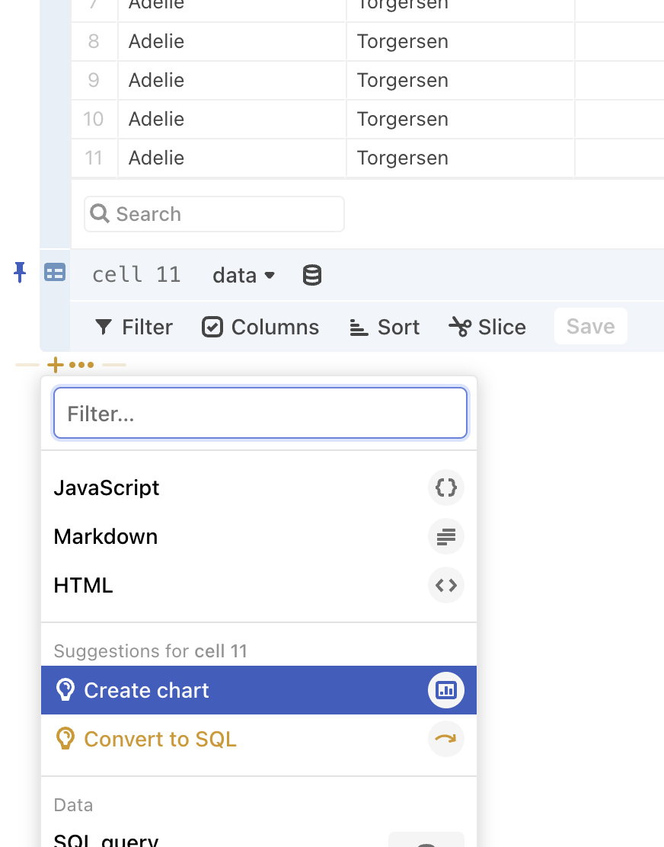Toggle the blue pin for cell 11
This screenshot has width=664, height=847.
(19, 272)
